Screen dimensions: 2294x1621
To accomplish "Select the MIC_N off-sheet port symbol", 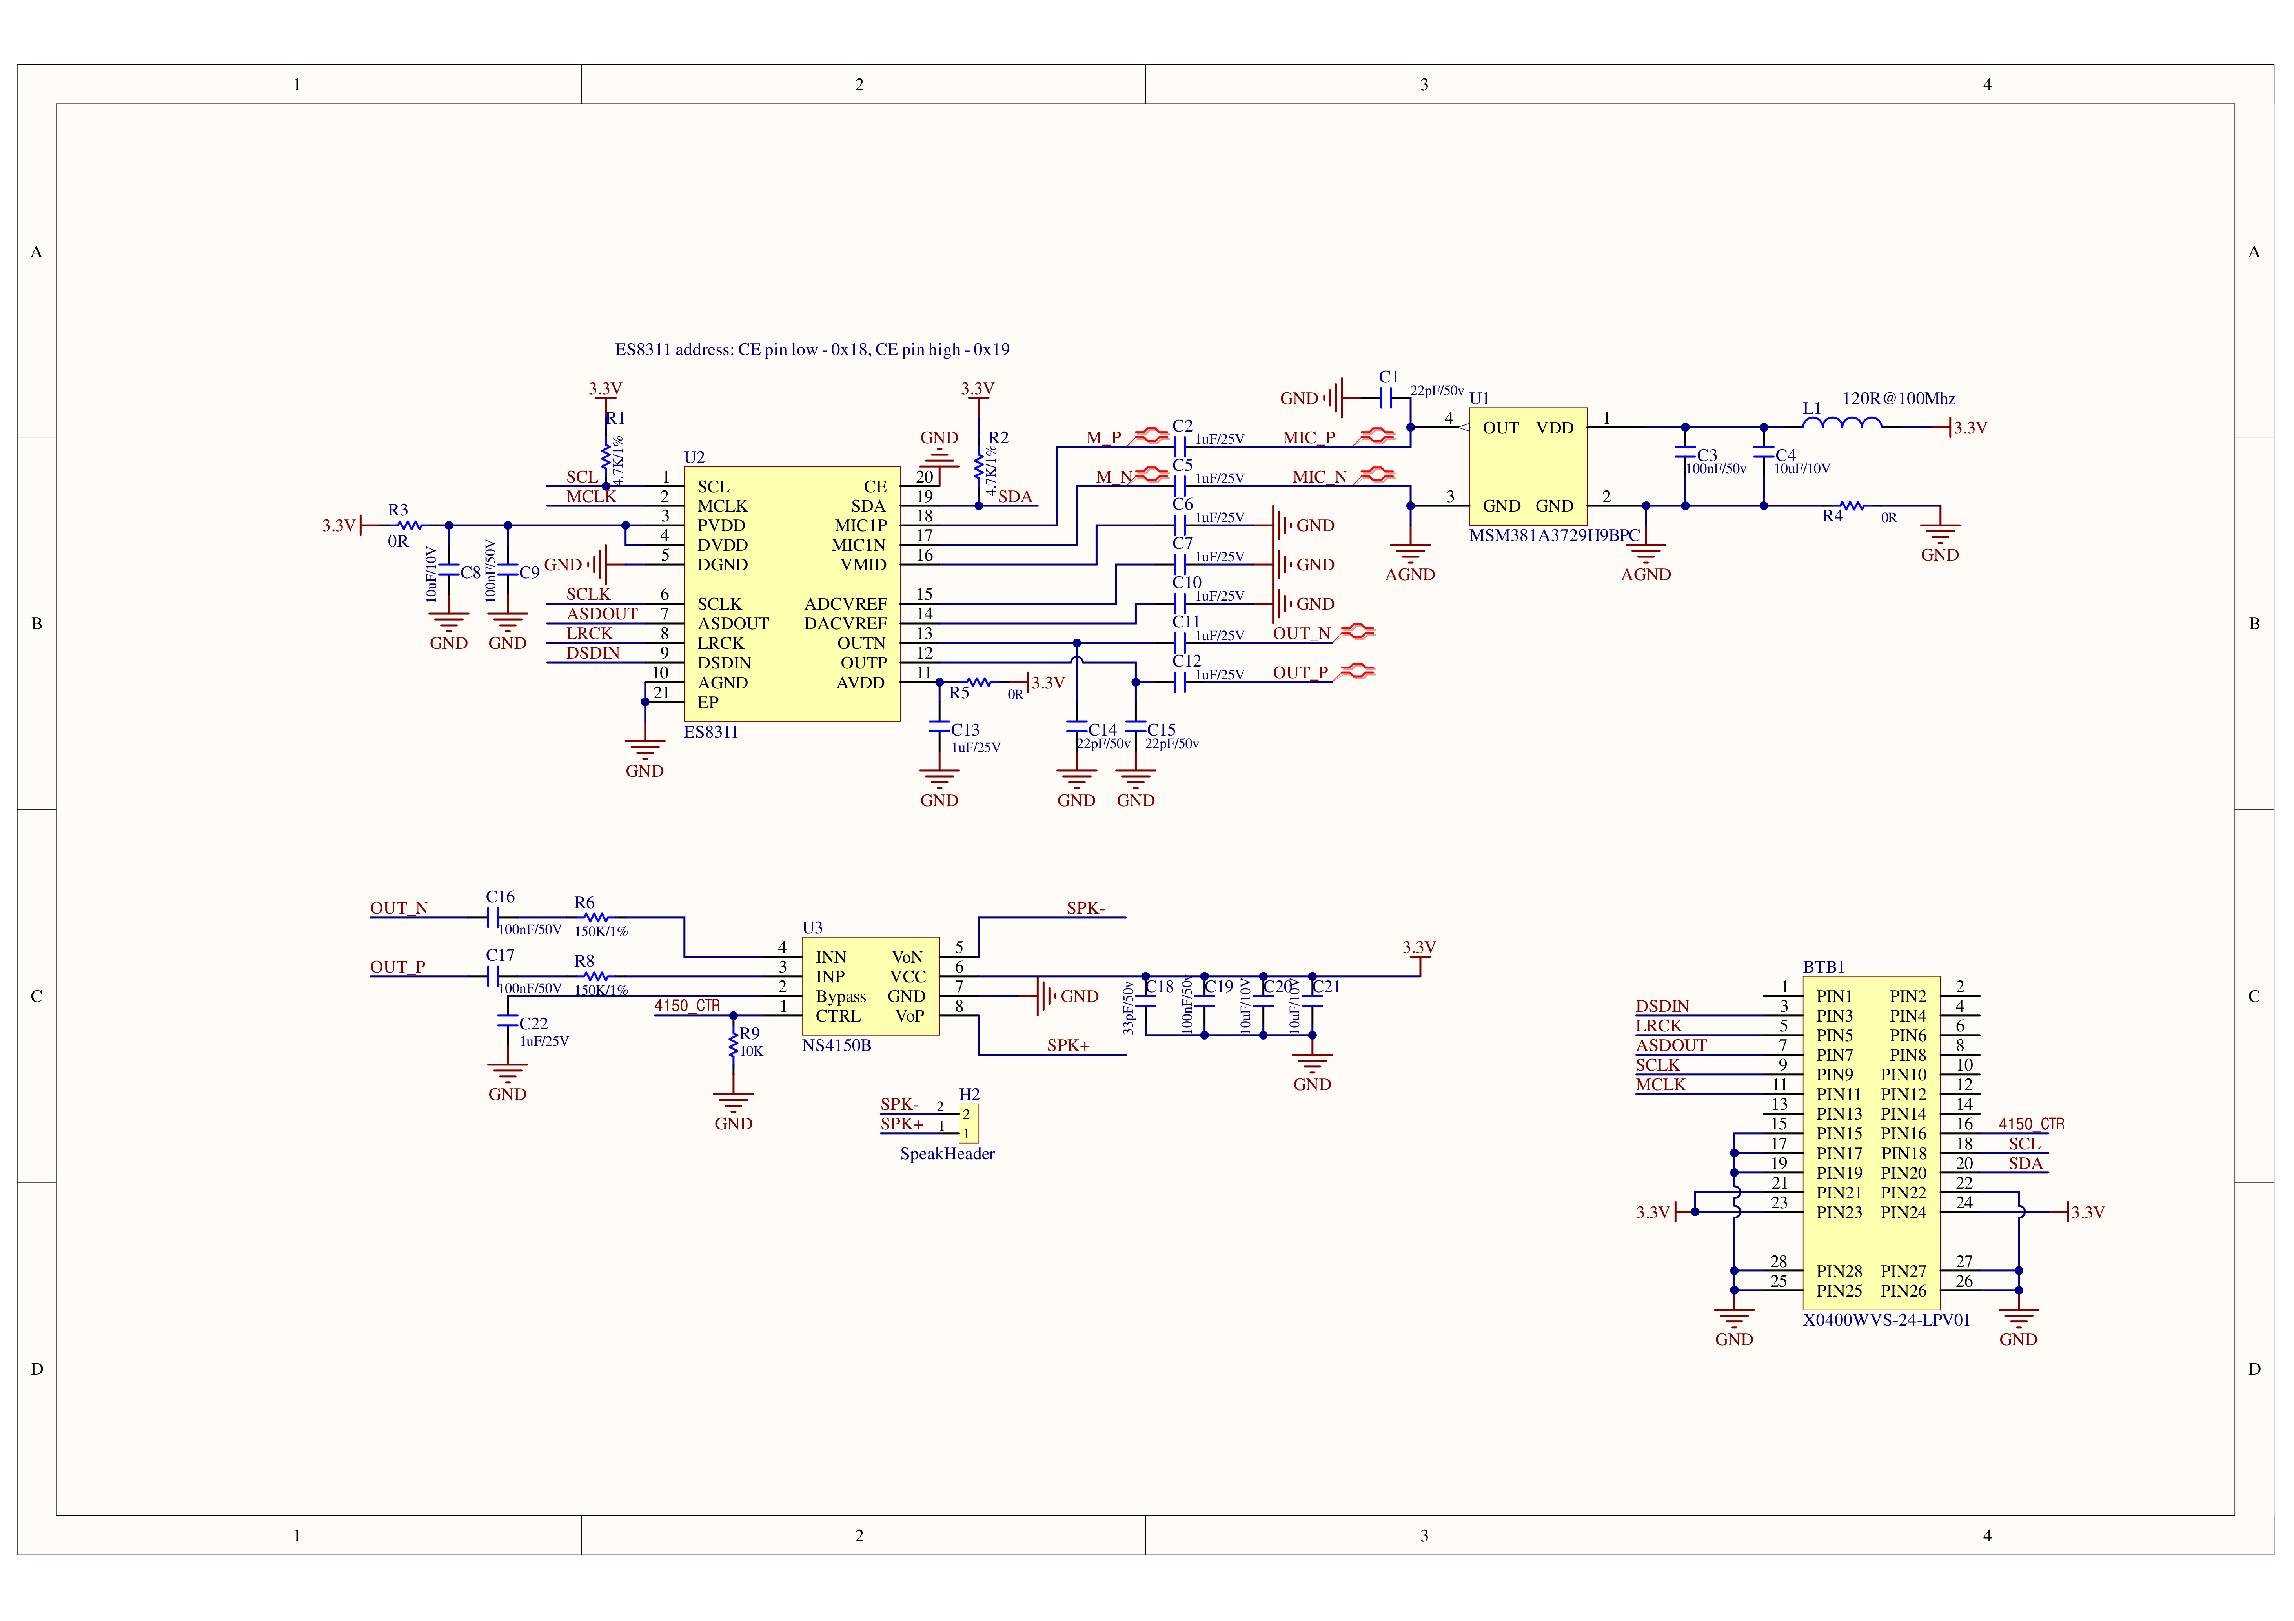I will click(x=1374, y=476).
